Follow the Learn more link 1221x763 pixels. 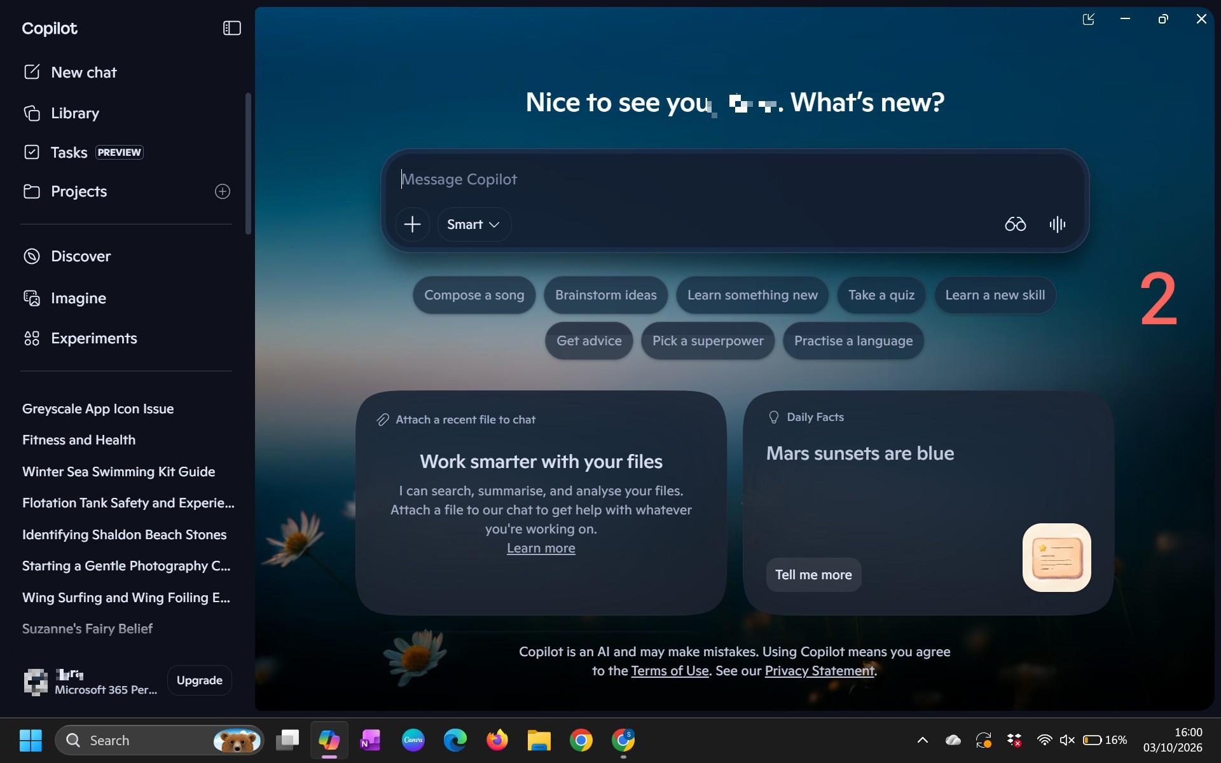click(541, 548)
